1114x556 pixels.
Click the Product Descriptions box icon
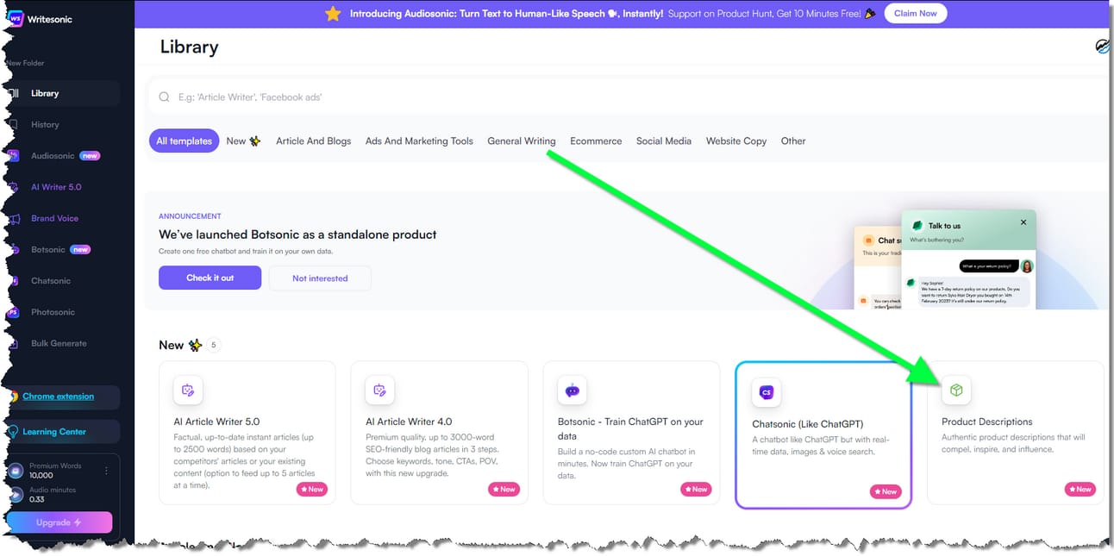(955, 390)
